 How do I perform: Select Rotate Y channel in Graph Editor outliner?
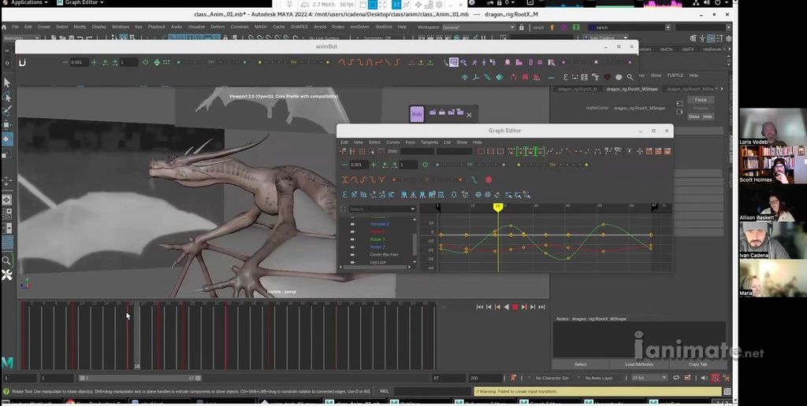(x=377, y=239)
